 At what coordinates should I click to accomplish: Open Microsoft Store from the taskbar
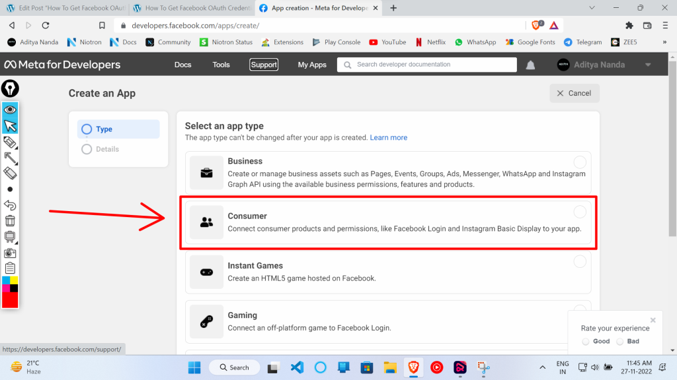tap(367, 367)
